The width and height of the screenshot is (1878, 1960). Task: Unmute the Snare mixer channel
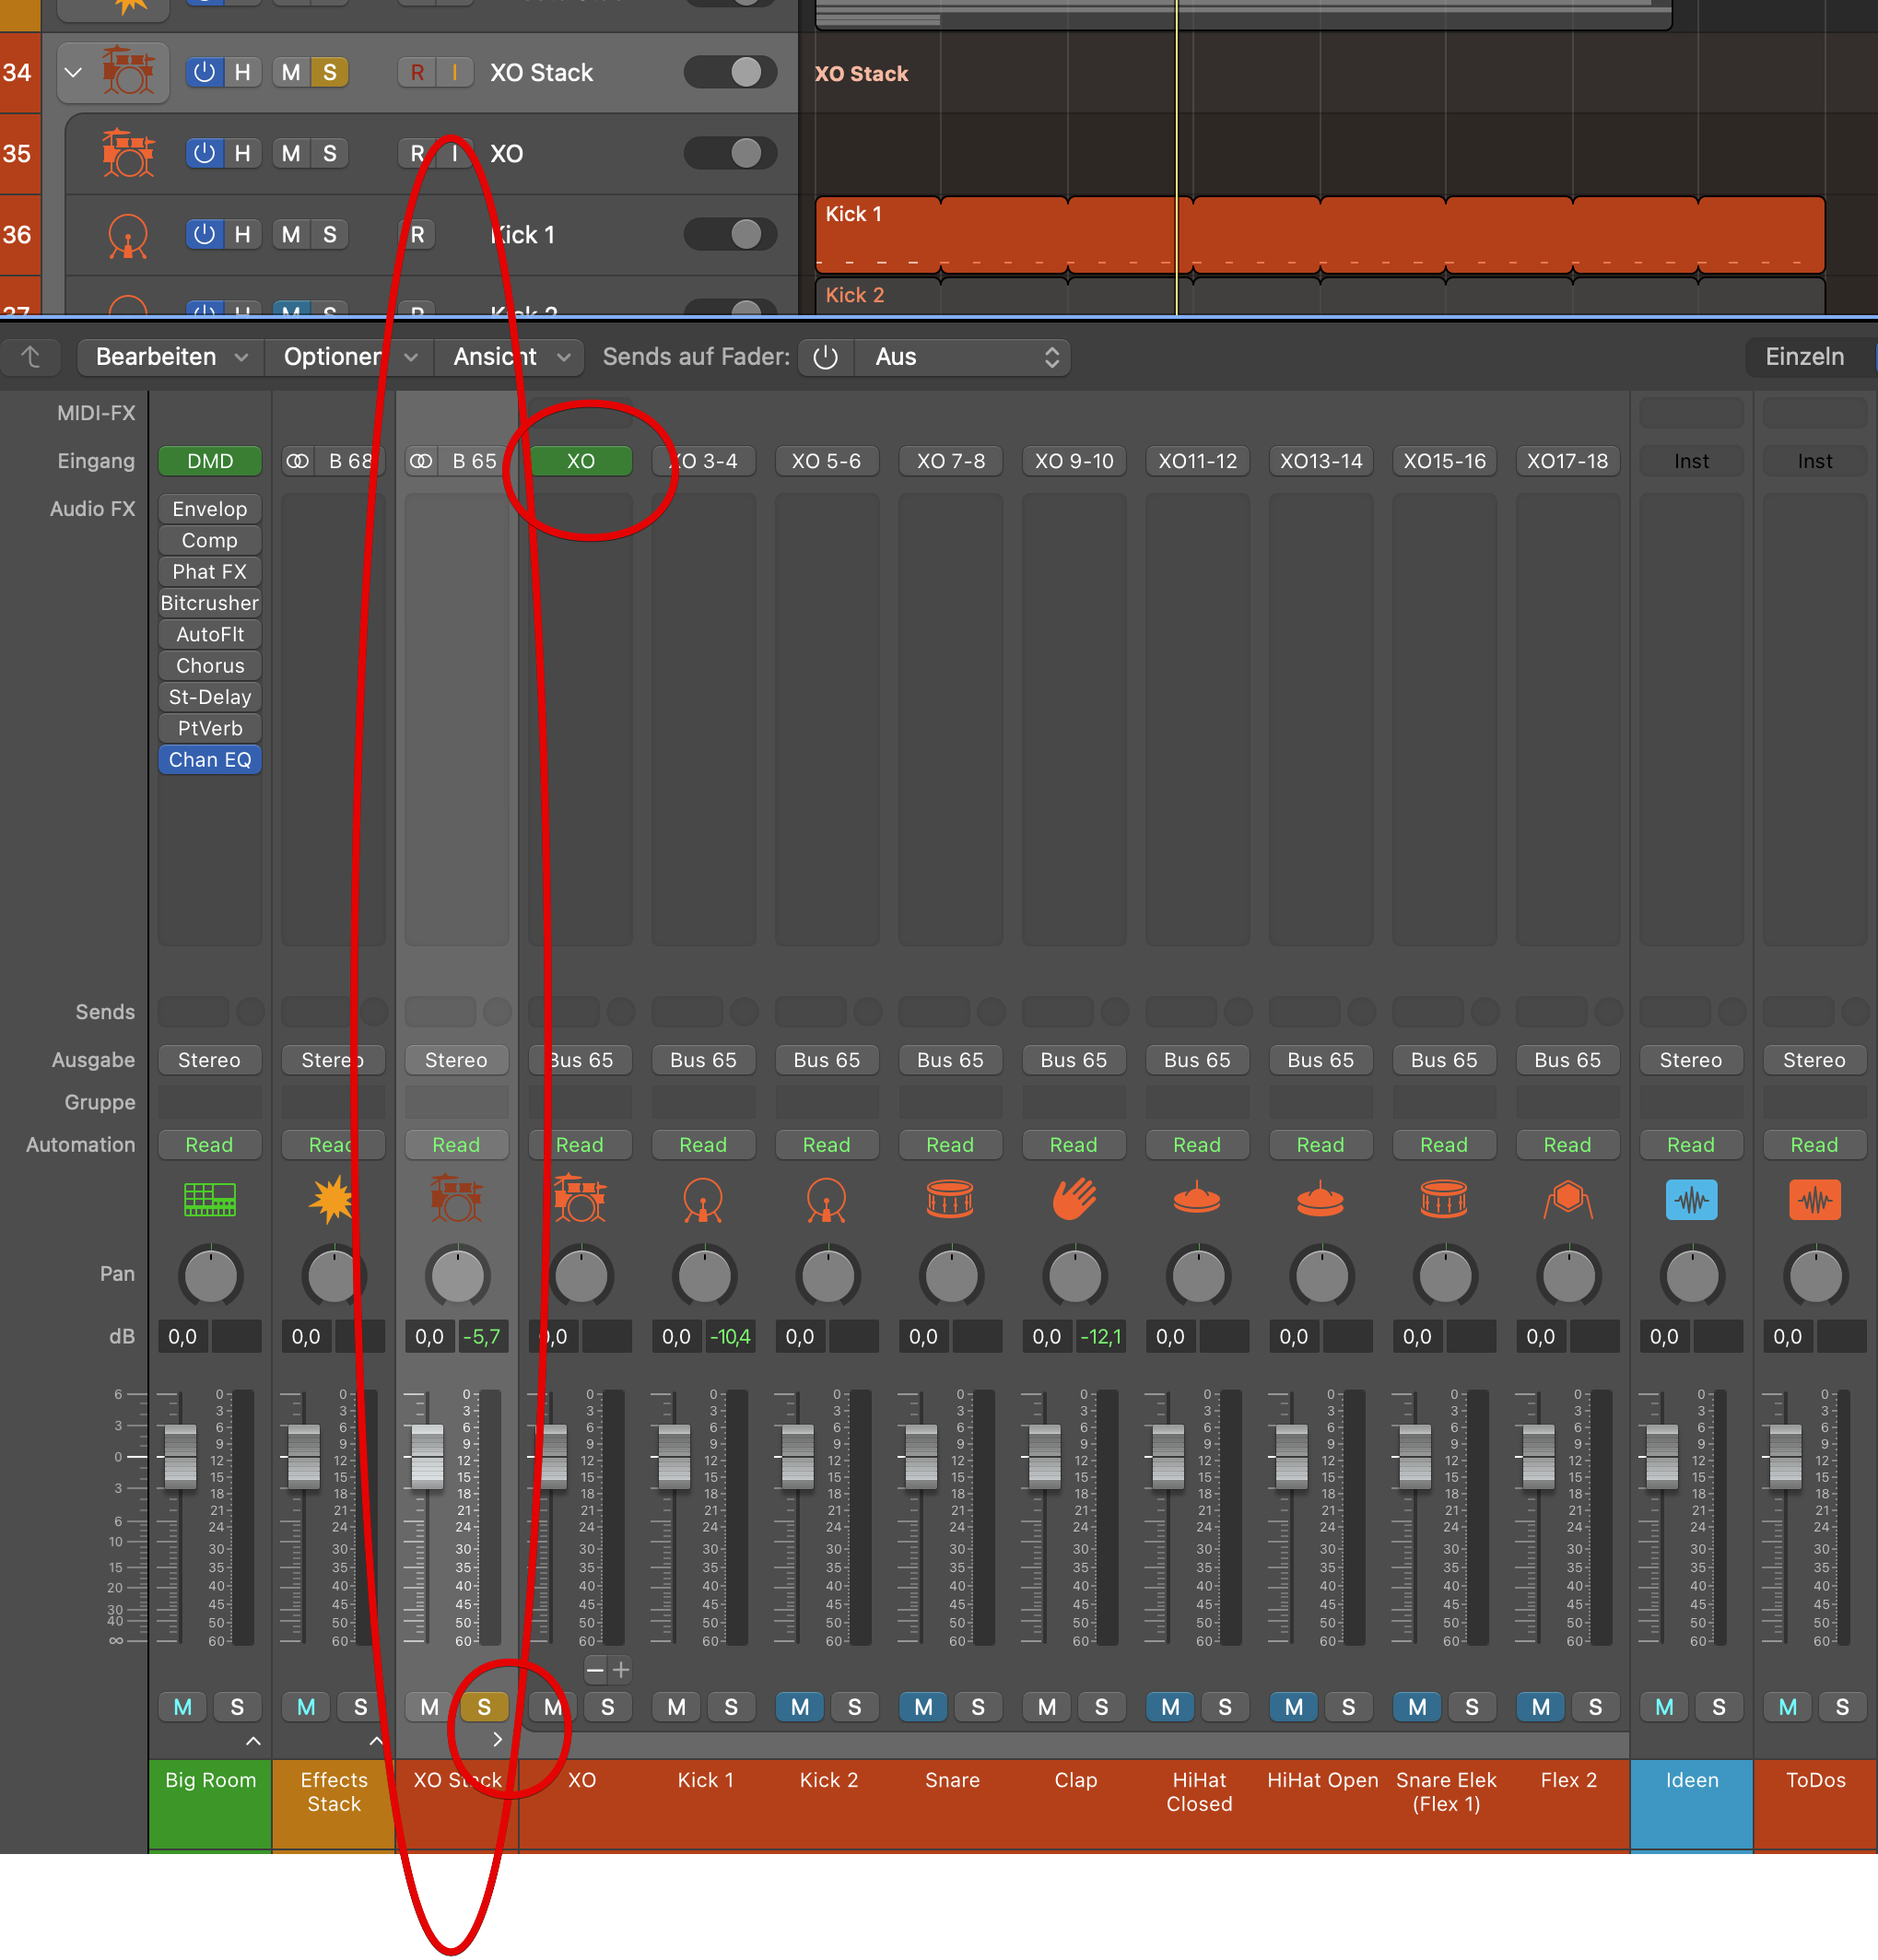click(923, 1707)
